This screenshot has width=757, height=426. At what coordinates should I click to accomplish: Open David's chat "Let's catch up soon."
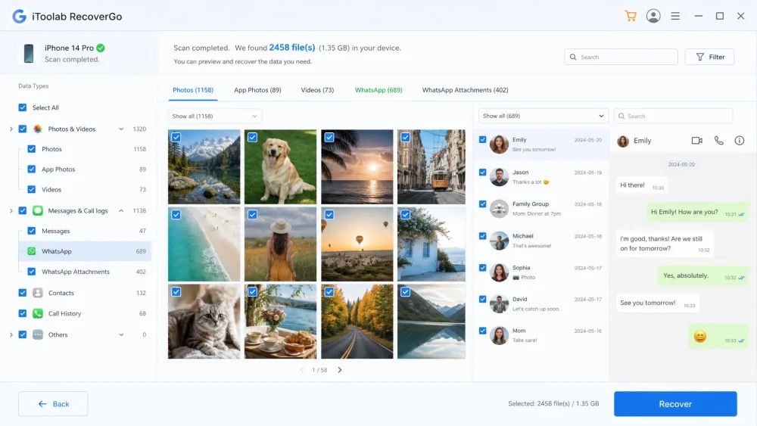tap(541, 304)
